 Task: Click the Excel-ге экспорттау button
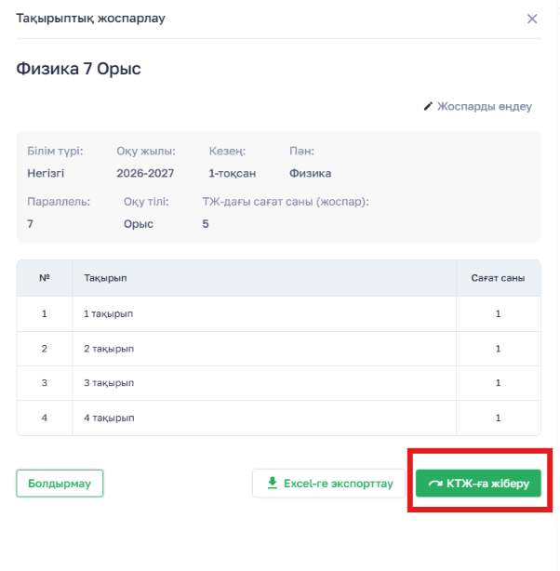(x=328, y=484)
